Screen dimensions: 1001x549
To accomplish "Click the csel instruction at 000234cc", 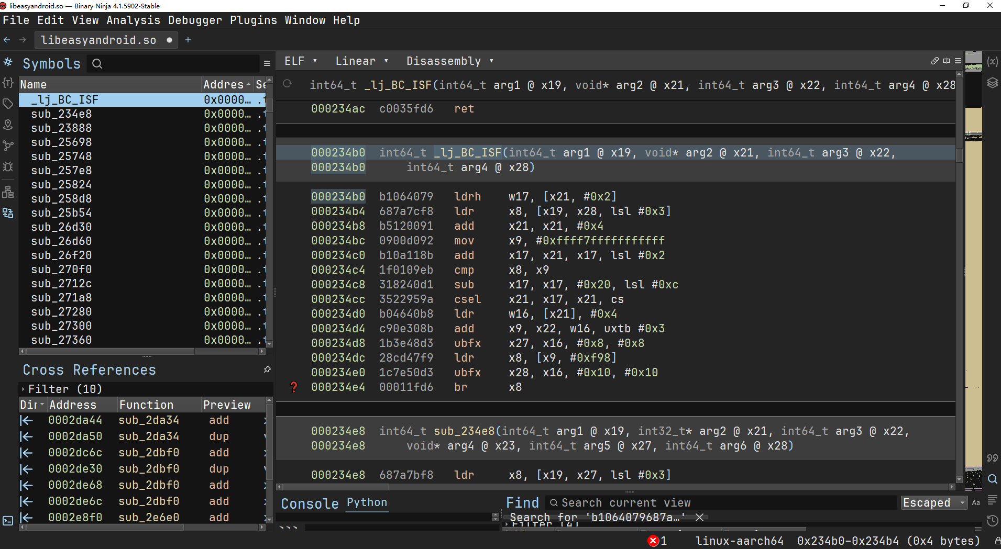I will [468, 299].
